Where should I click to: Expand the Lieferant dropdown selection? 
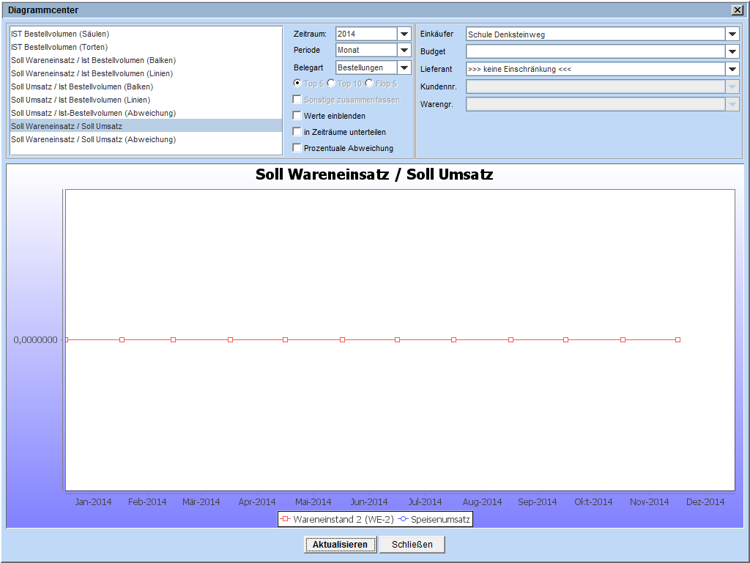pyautogui.click(x=732, y=69)
